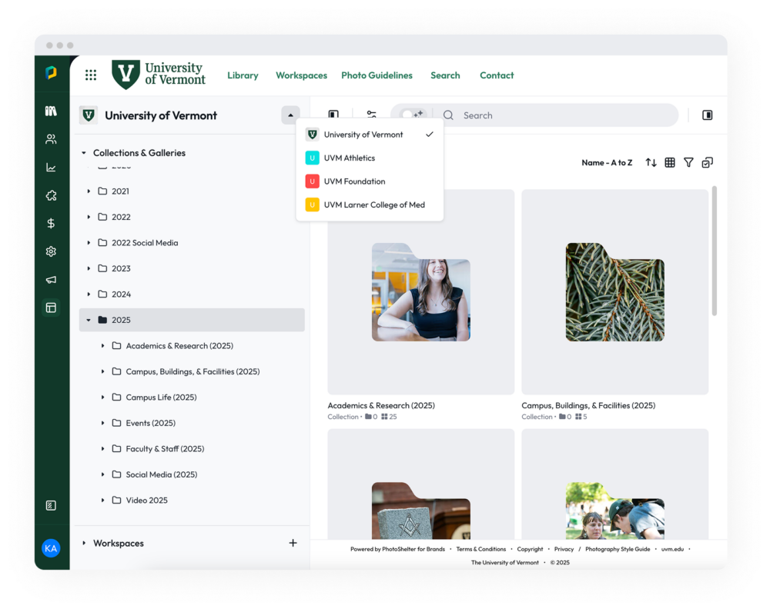Click the puzzle piece integrations icon
770x612 pixels.
(51, 195)
